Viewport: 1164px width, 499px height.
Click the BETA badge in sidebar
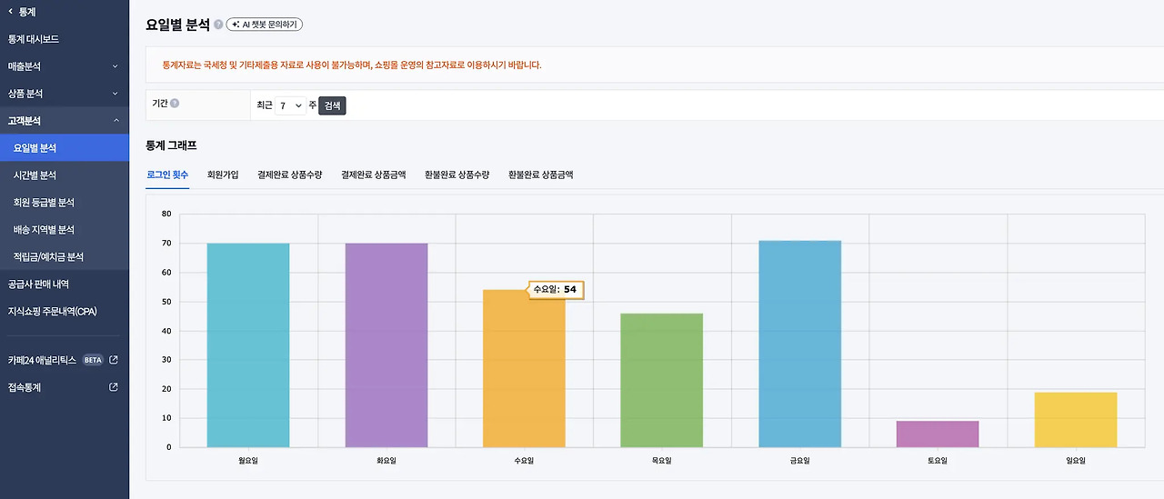pyautogui.click(x=93, y=360)
